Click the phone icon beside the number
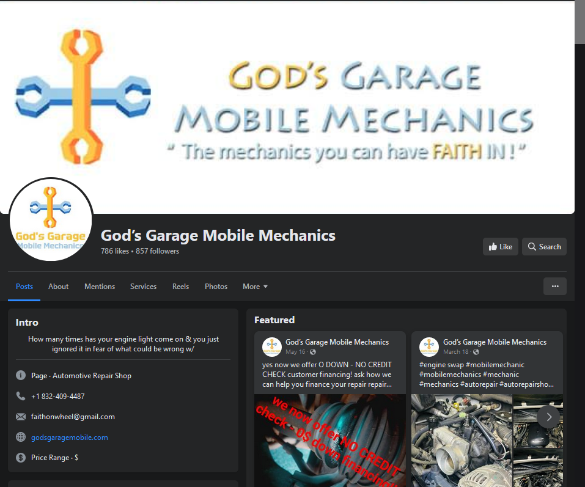The height and width of the screenshot is (487, 585). click(x=20, y=395)
